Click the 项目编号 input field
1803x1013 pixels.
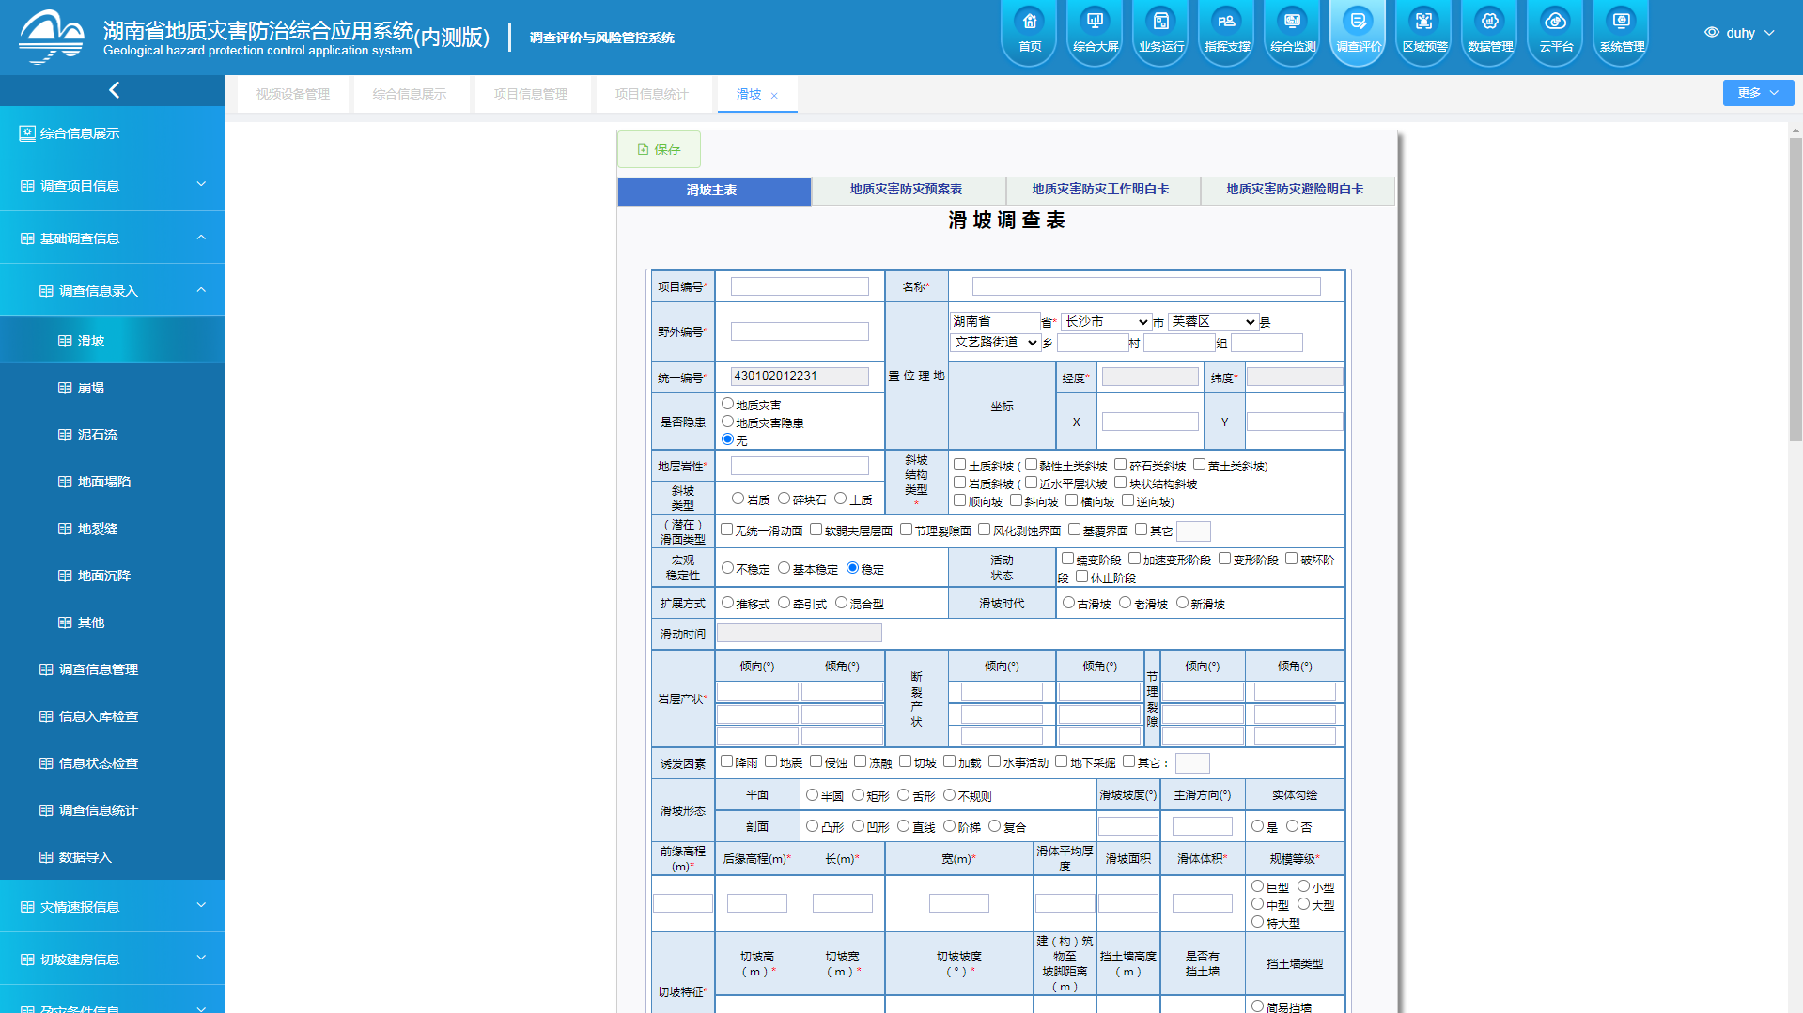pyautogui.click(x=799, y=285)
